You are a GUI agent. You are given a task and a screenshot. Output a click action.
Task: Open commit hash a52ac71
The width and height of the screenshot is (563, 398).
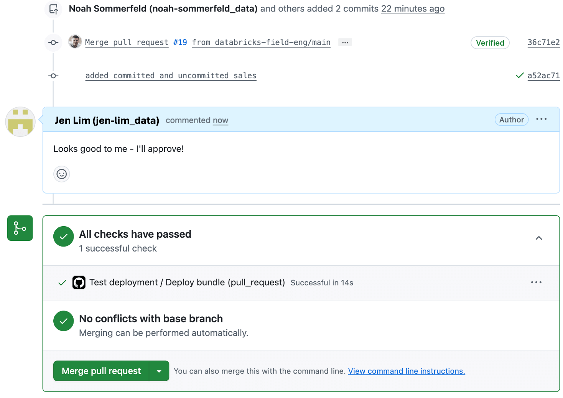[543, 76]
